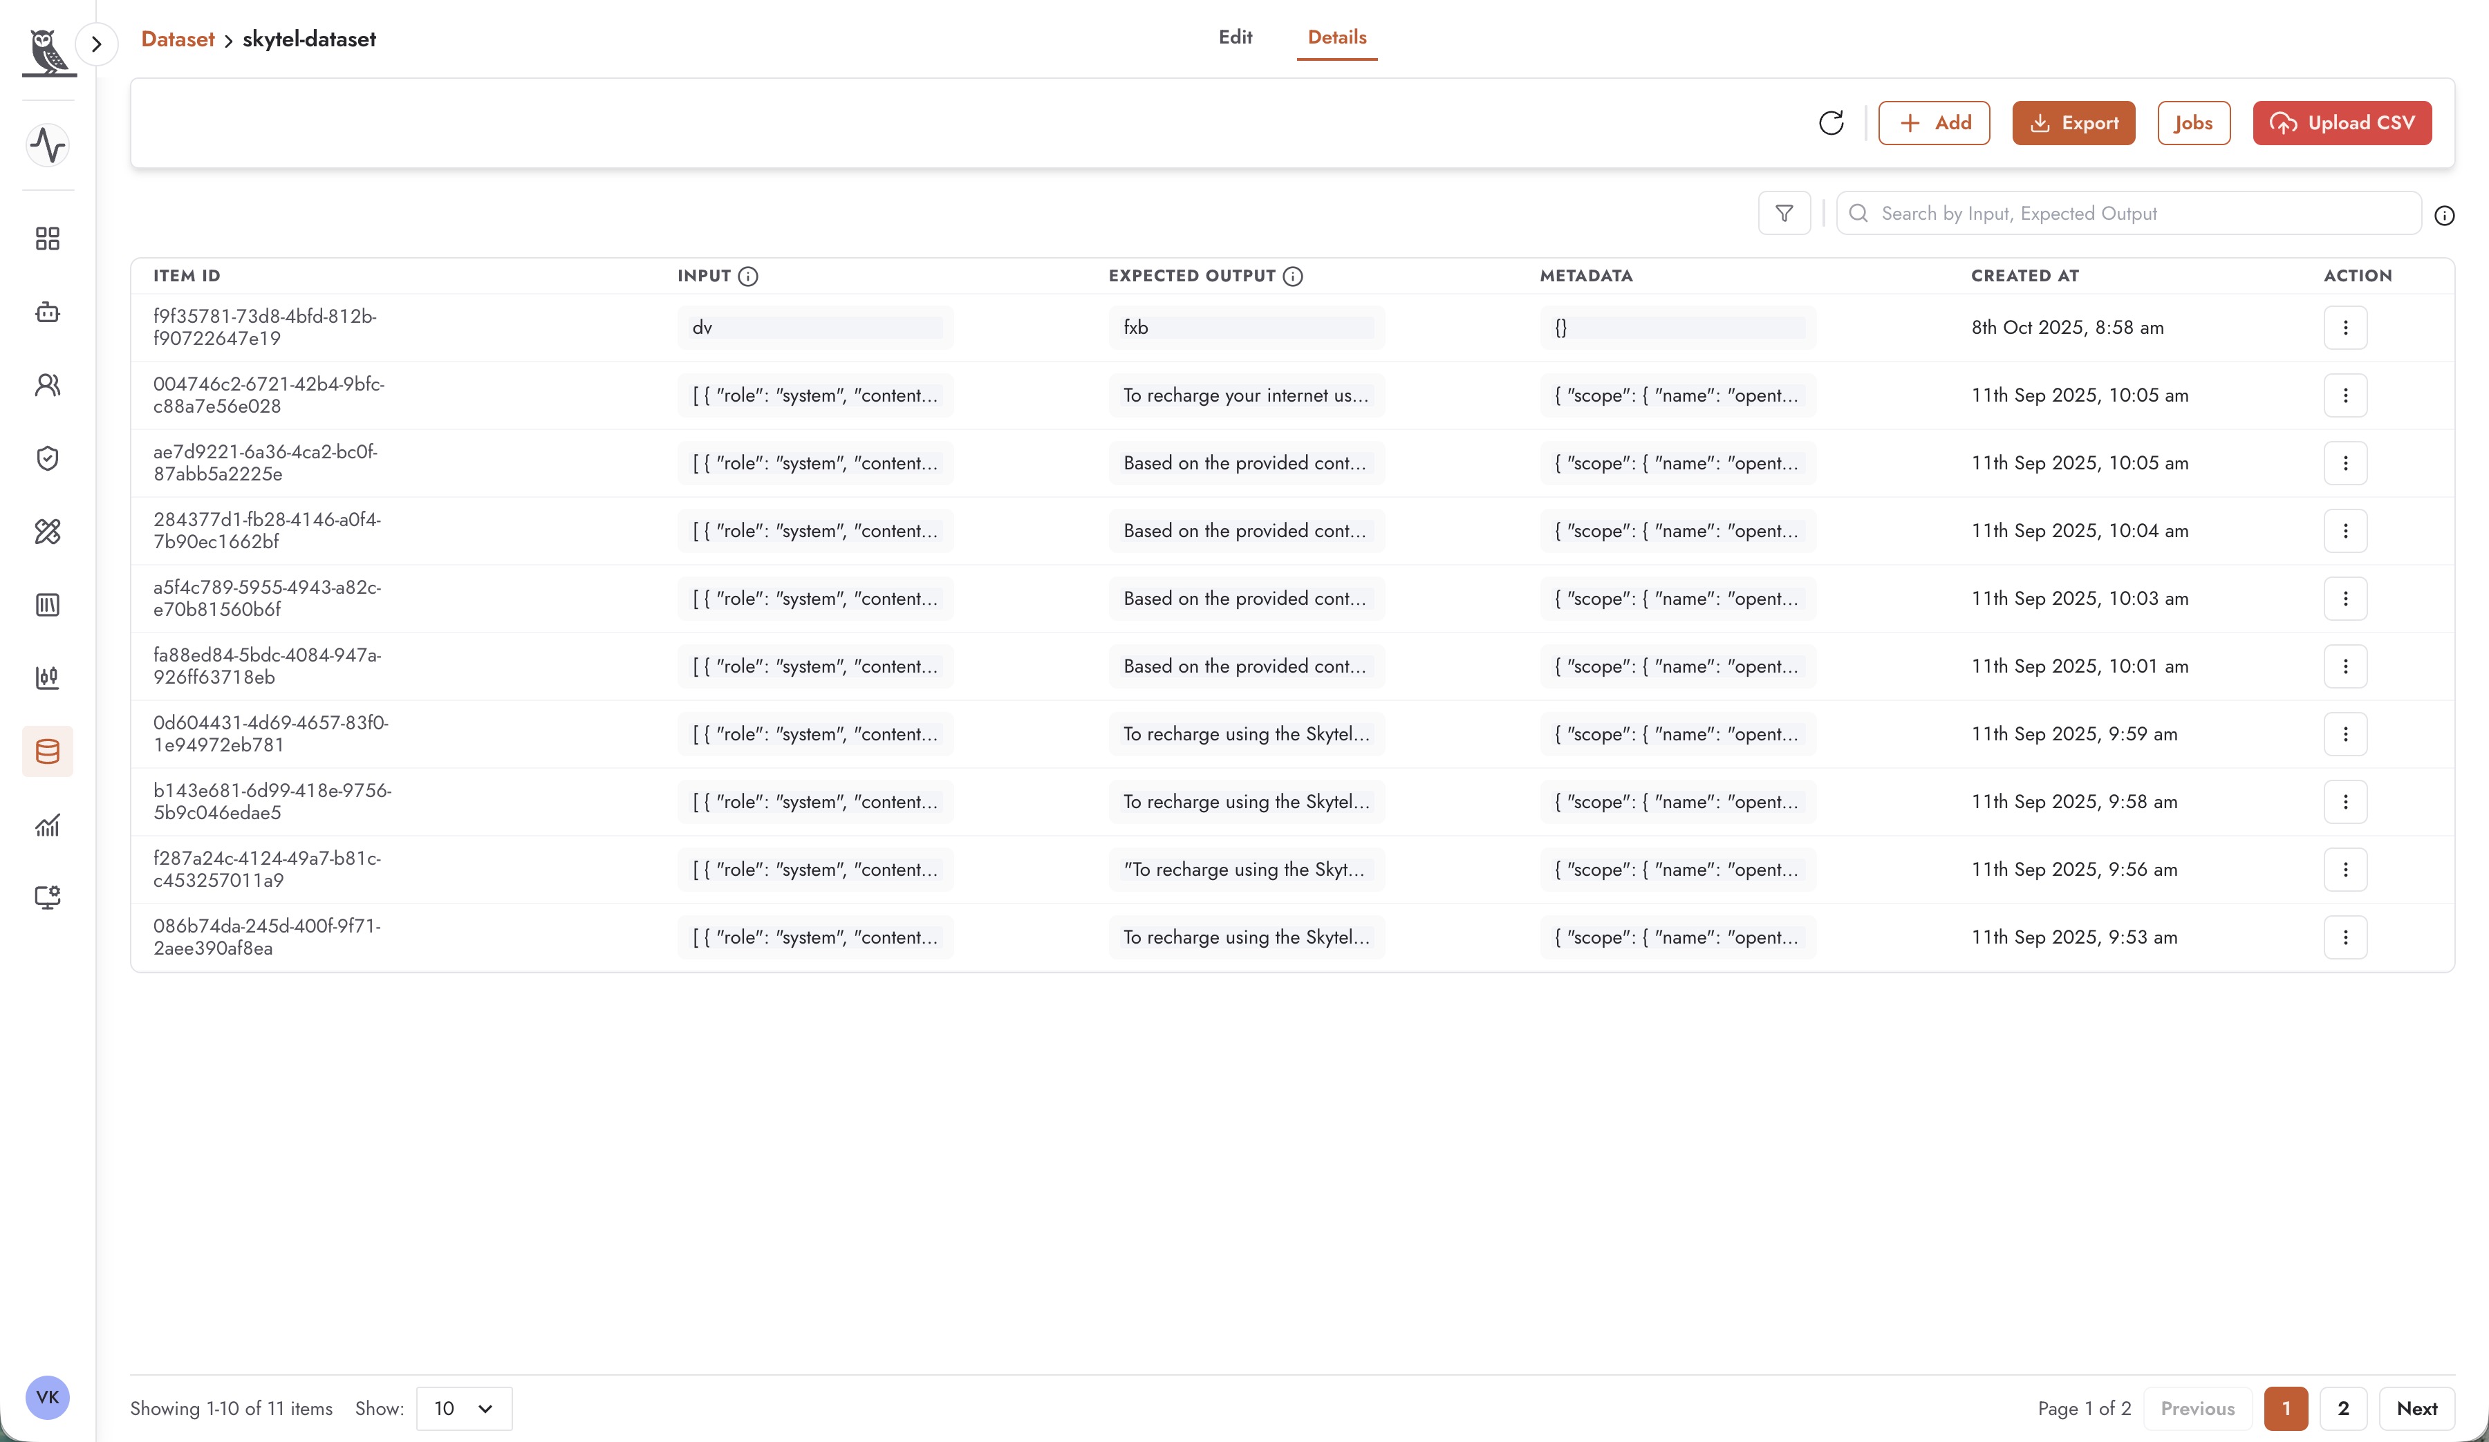Screen dimensions: 2489x1442
Task: Open the users icon in sidebar
Action: tap(48, 385)
